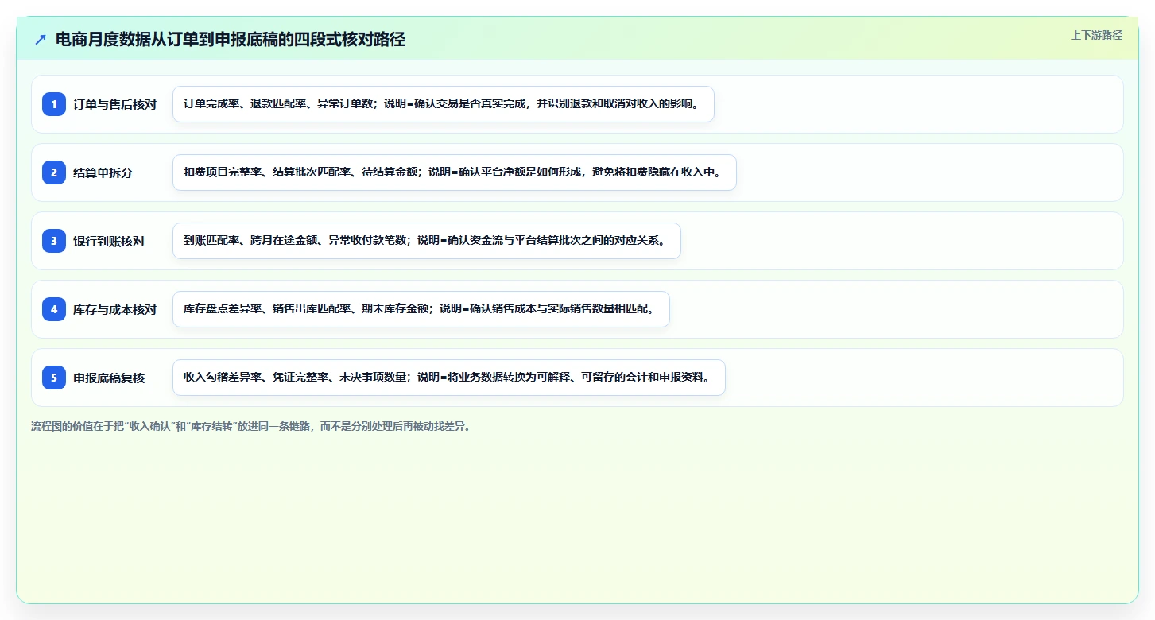The image size is (1155, 620).
Task: Click the step 1 number badge
Action: (x=54, y=104)
